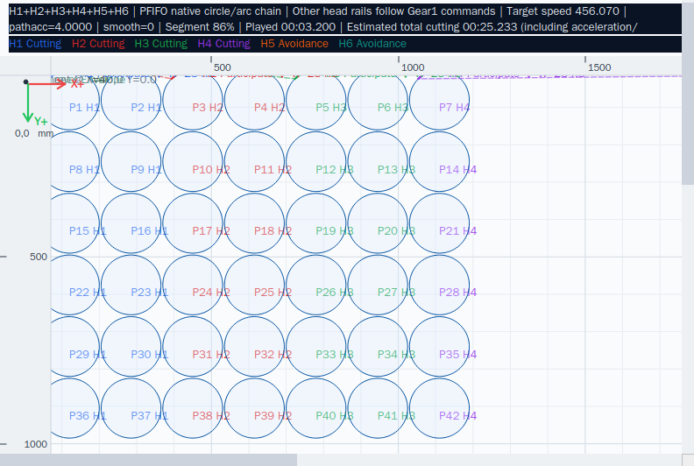Click on circle P30 H1
Image resolution: width=694 pixels, height=466 pixels.
[x=131, y=347]
